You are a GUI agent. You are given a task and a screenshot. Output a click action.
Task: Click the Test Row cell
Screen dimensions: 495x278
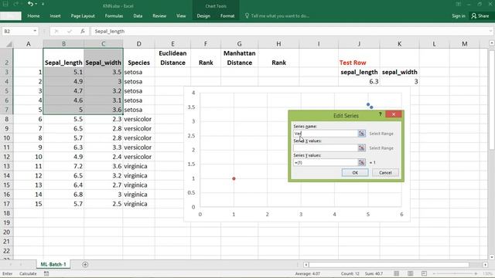[359, 58]
